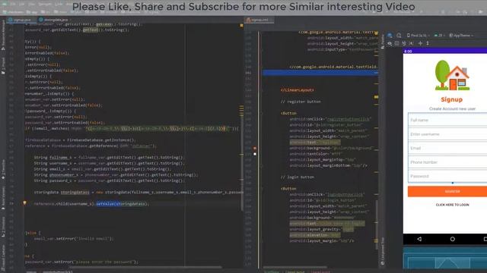Click the '// login button' comment line

tap(298, 177)
